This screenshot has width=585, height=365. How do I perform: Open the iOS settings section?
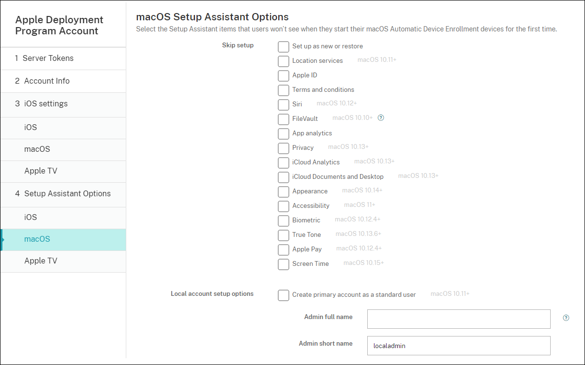click(x=45, y=103)
